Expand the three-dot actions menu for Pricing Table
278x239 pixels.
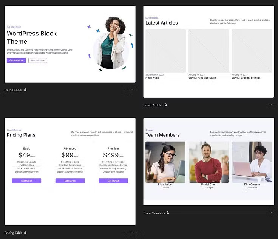(x=133, y=232)
